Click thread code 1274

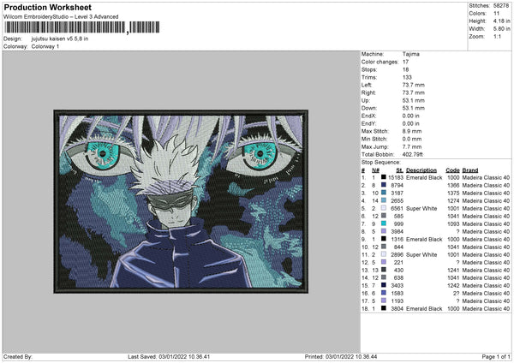click(x=453, y=201)
